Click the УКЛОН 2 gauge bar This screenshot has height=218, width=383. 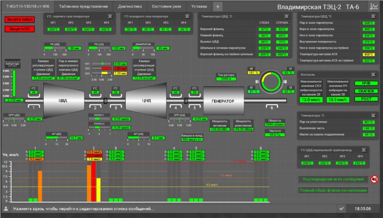click(99, 128)
